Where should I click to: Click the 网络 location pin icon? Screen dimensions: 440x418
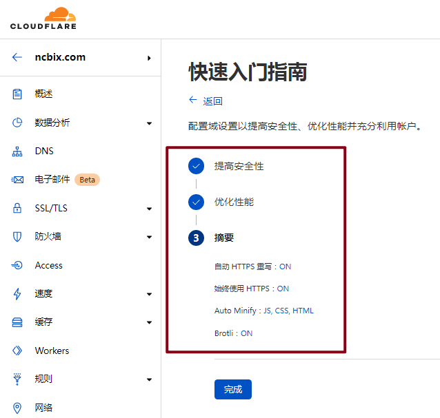[x=17, y=408]
